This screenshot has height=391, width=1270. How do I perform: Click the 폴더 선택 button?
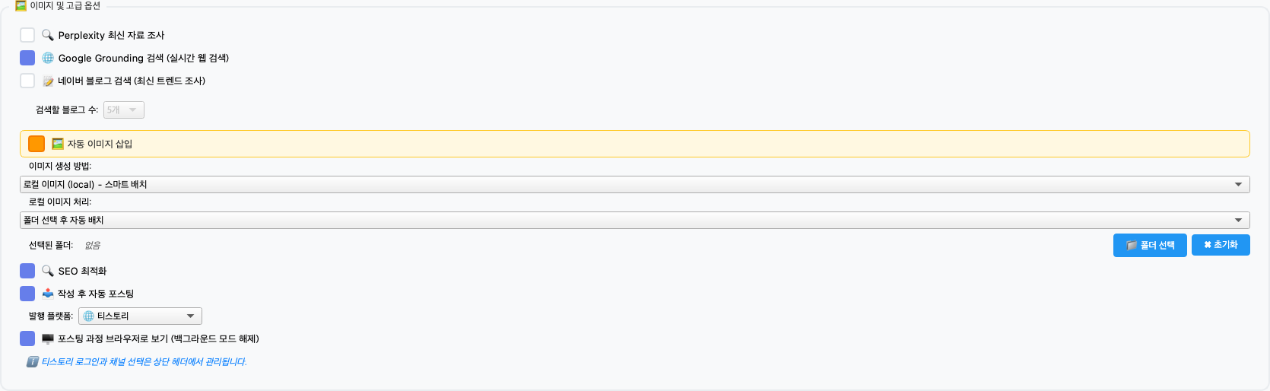pos(1150,245)
